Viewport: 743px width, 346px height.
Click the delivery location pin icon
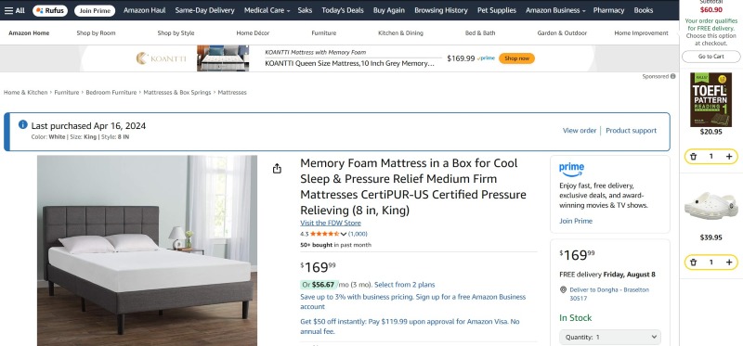click(563, 289)
